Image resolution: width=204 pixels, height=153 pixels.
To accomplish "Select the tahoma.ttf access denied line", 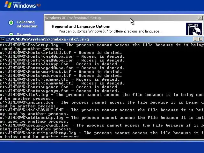I will [x=60, y=79].
